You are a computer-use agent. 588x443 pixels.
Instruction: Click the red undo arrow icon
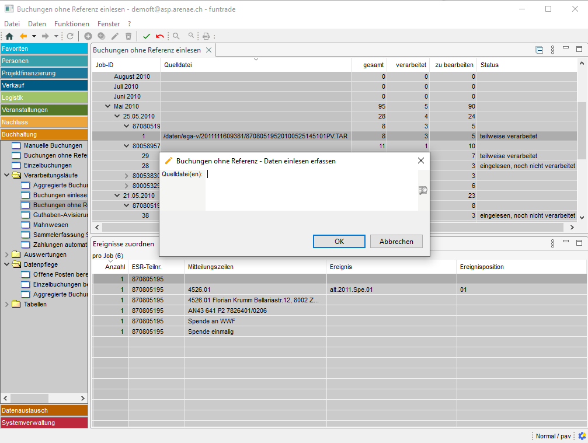coord(160,36)
